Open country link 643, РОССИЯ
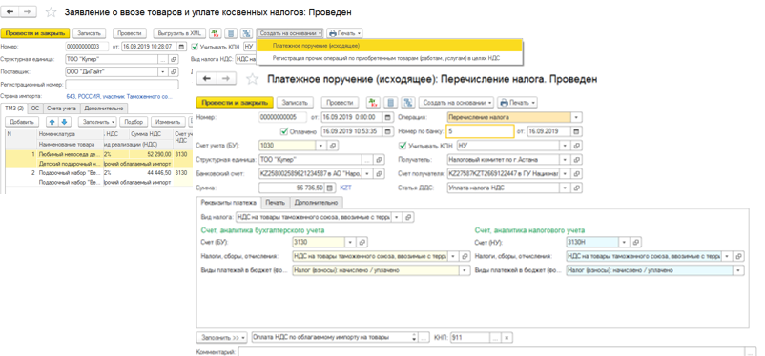This screenshot has width=765, height=356. (118, 96)
